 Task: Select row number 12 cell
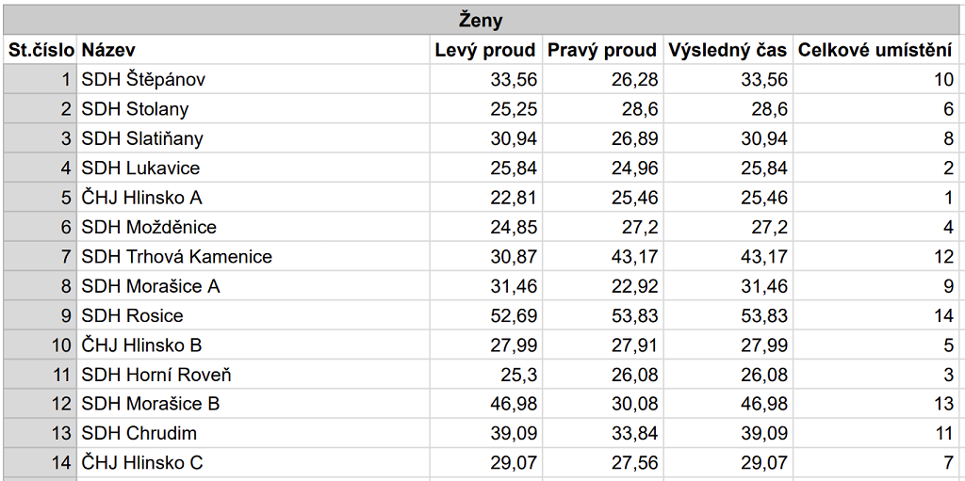pos(41,404)
